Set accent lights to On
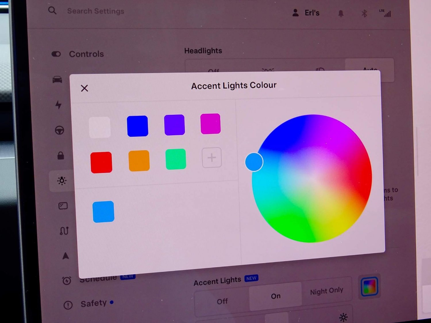This screenshot has width=431, height=323. 276,296
